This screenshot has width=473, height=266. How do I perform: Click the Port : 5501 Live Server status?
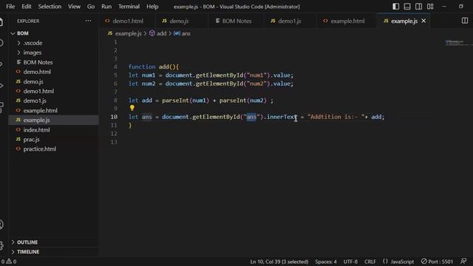(437, 262)
